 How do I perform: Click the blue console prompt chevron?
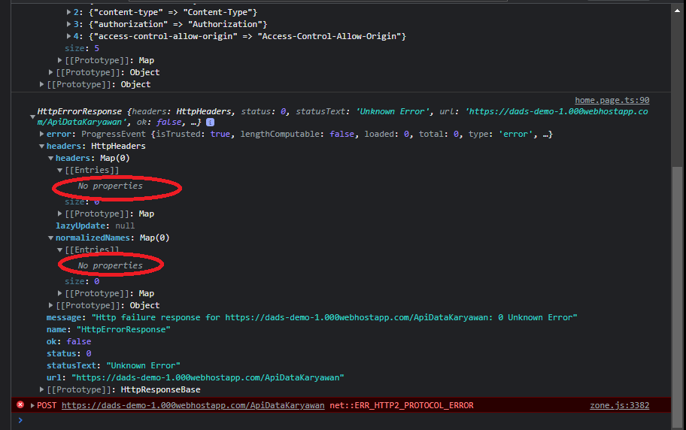[x=20, y=420]
